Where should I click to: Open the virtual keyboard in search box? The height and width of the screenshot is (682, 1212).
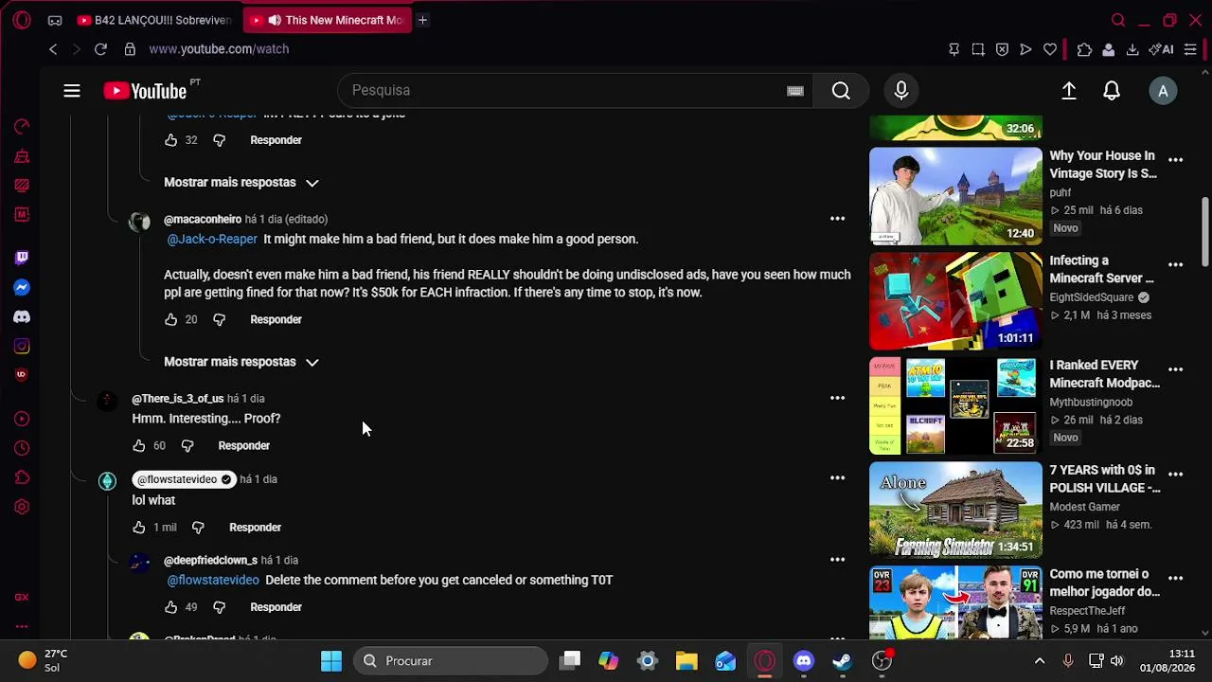point(795,91)
